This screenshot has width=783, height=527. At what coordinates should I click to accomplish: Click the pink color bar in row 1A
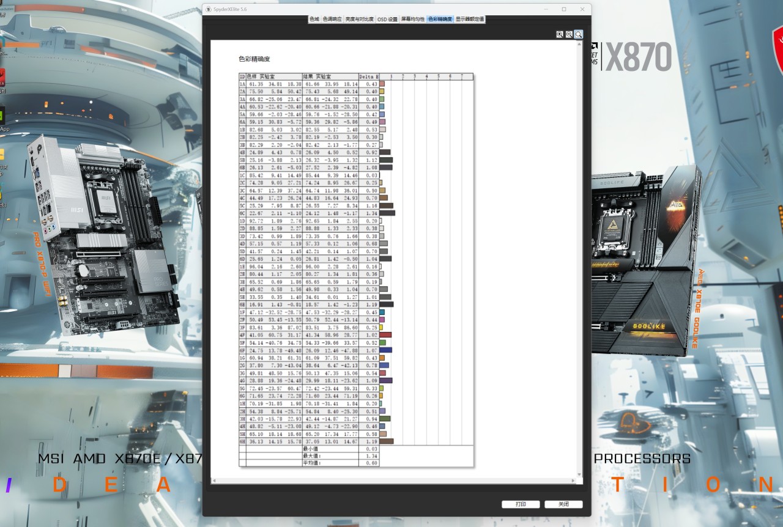tap(382, 84)
